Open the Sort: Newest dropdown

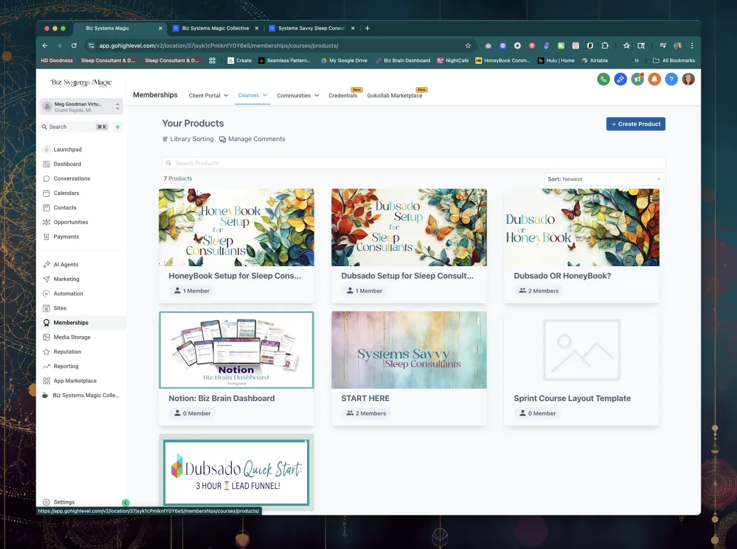point(605,179)
